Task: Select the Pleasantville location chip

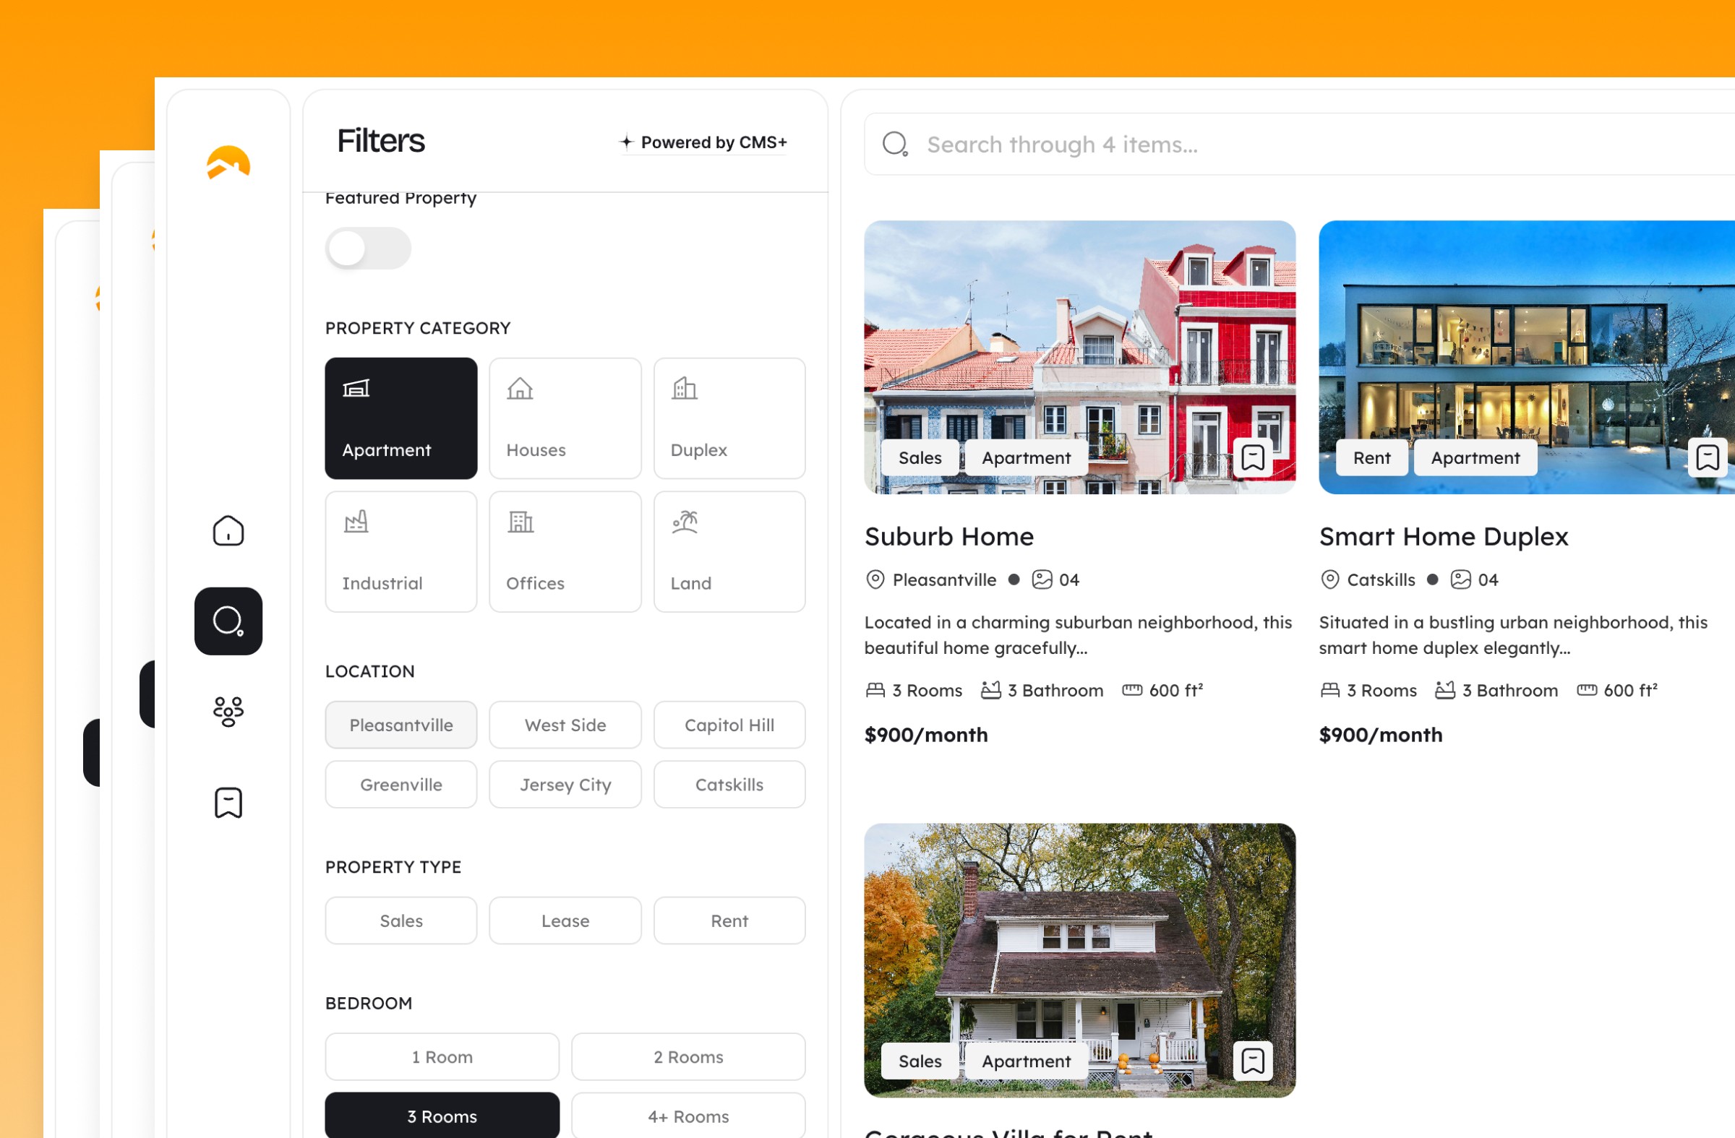Action: click(x=401, y=725)
